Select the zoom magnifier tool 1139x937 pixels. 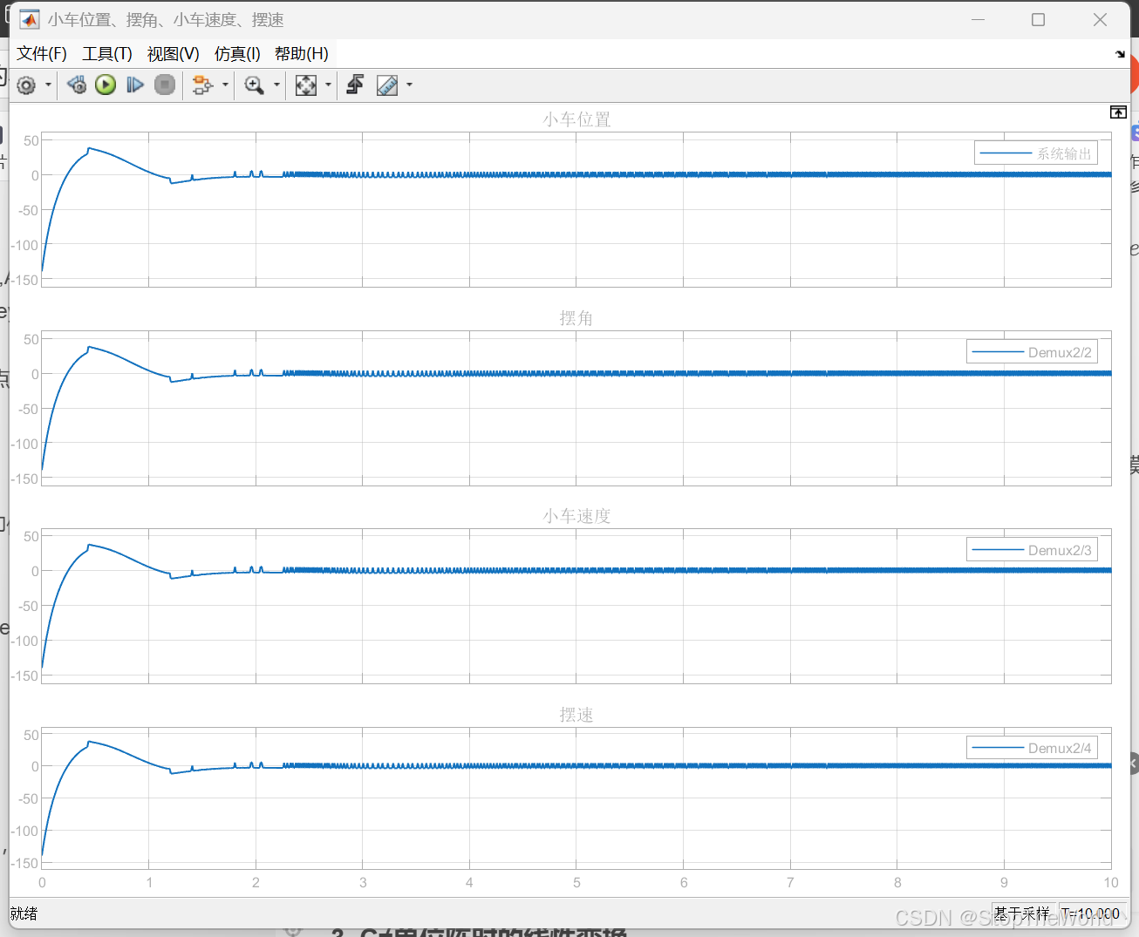(x=254, y=85)
